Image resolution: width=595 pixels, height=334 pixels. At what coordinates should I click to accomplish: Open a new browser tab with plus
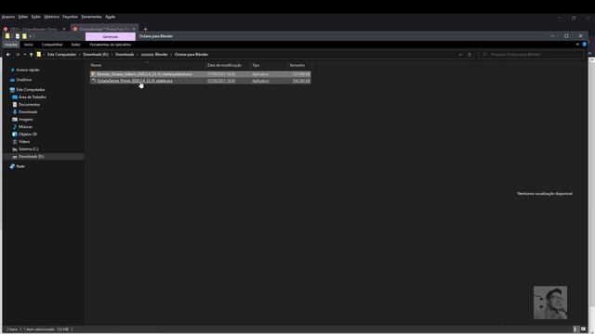(x=145, y=29)
